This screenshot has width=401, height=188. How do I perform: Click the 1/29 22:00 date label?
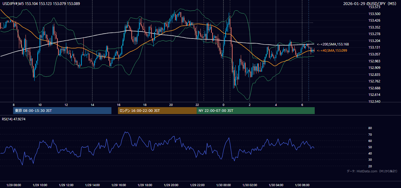coord(197,185)
